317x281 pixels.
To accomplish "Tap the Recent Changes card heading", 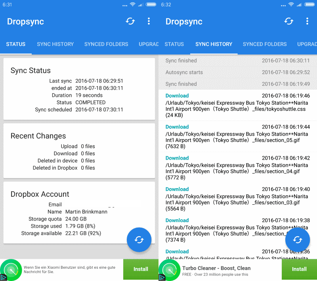I will (x=38, y=136).
